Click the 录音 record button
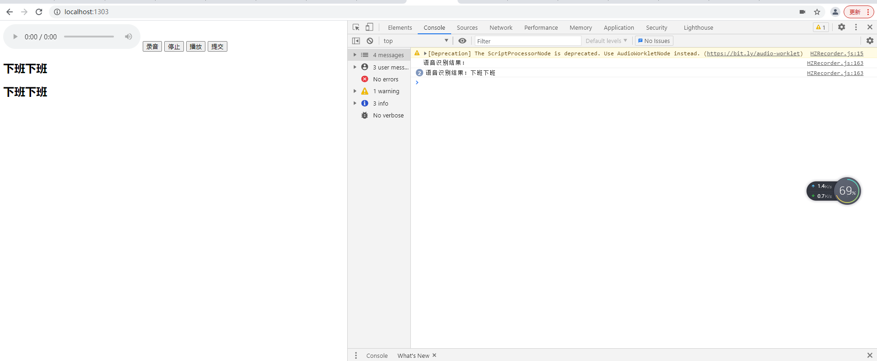This screenshot has height=361, width=877. 152,47
